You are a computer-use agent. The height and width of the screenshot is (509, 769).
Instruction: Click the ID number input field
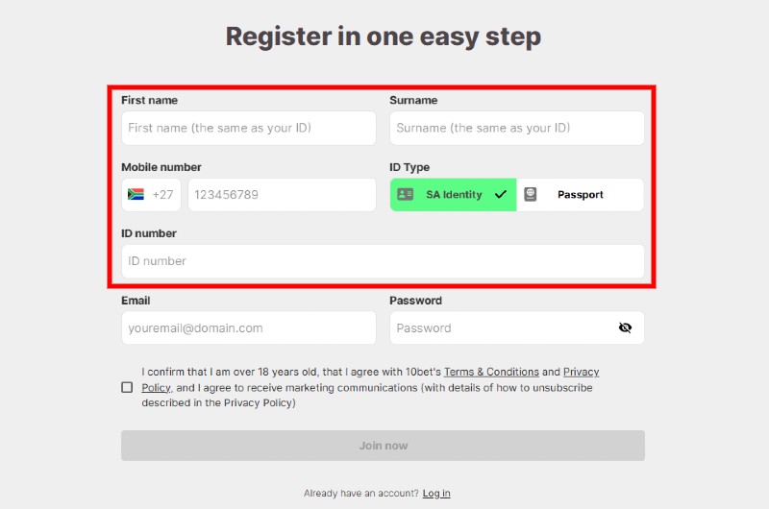[x=383, y=261]
